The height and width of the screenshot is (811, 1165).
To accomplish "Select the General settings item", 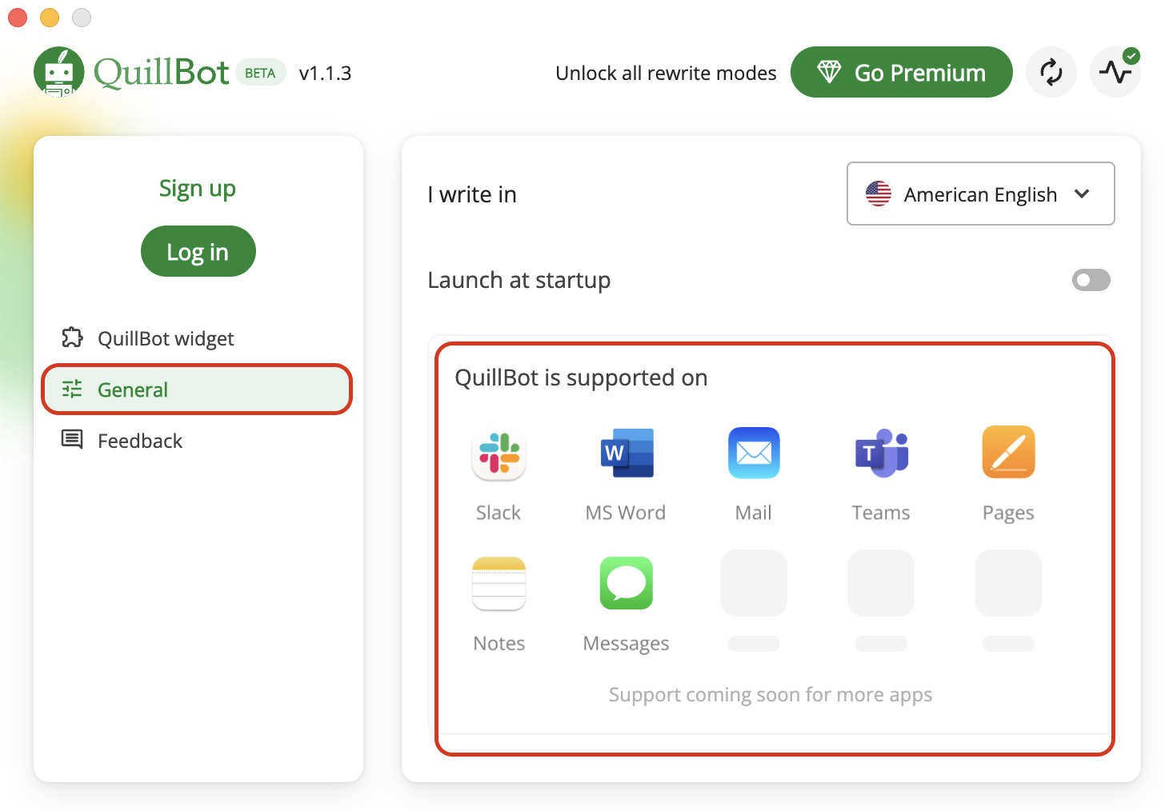I will (x=197, y=390).
